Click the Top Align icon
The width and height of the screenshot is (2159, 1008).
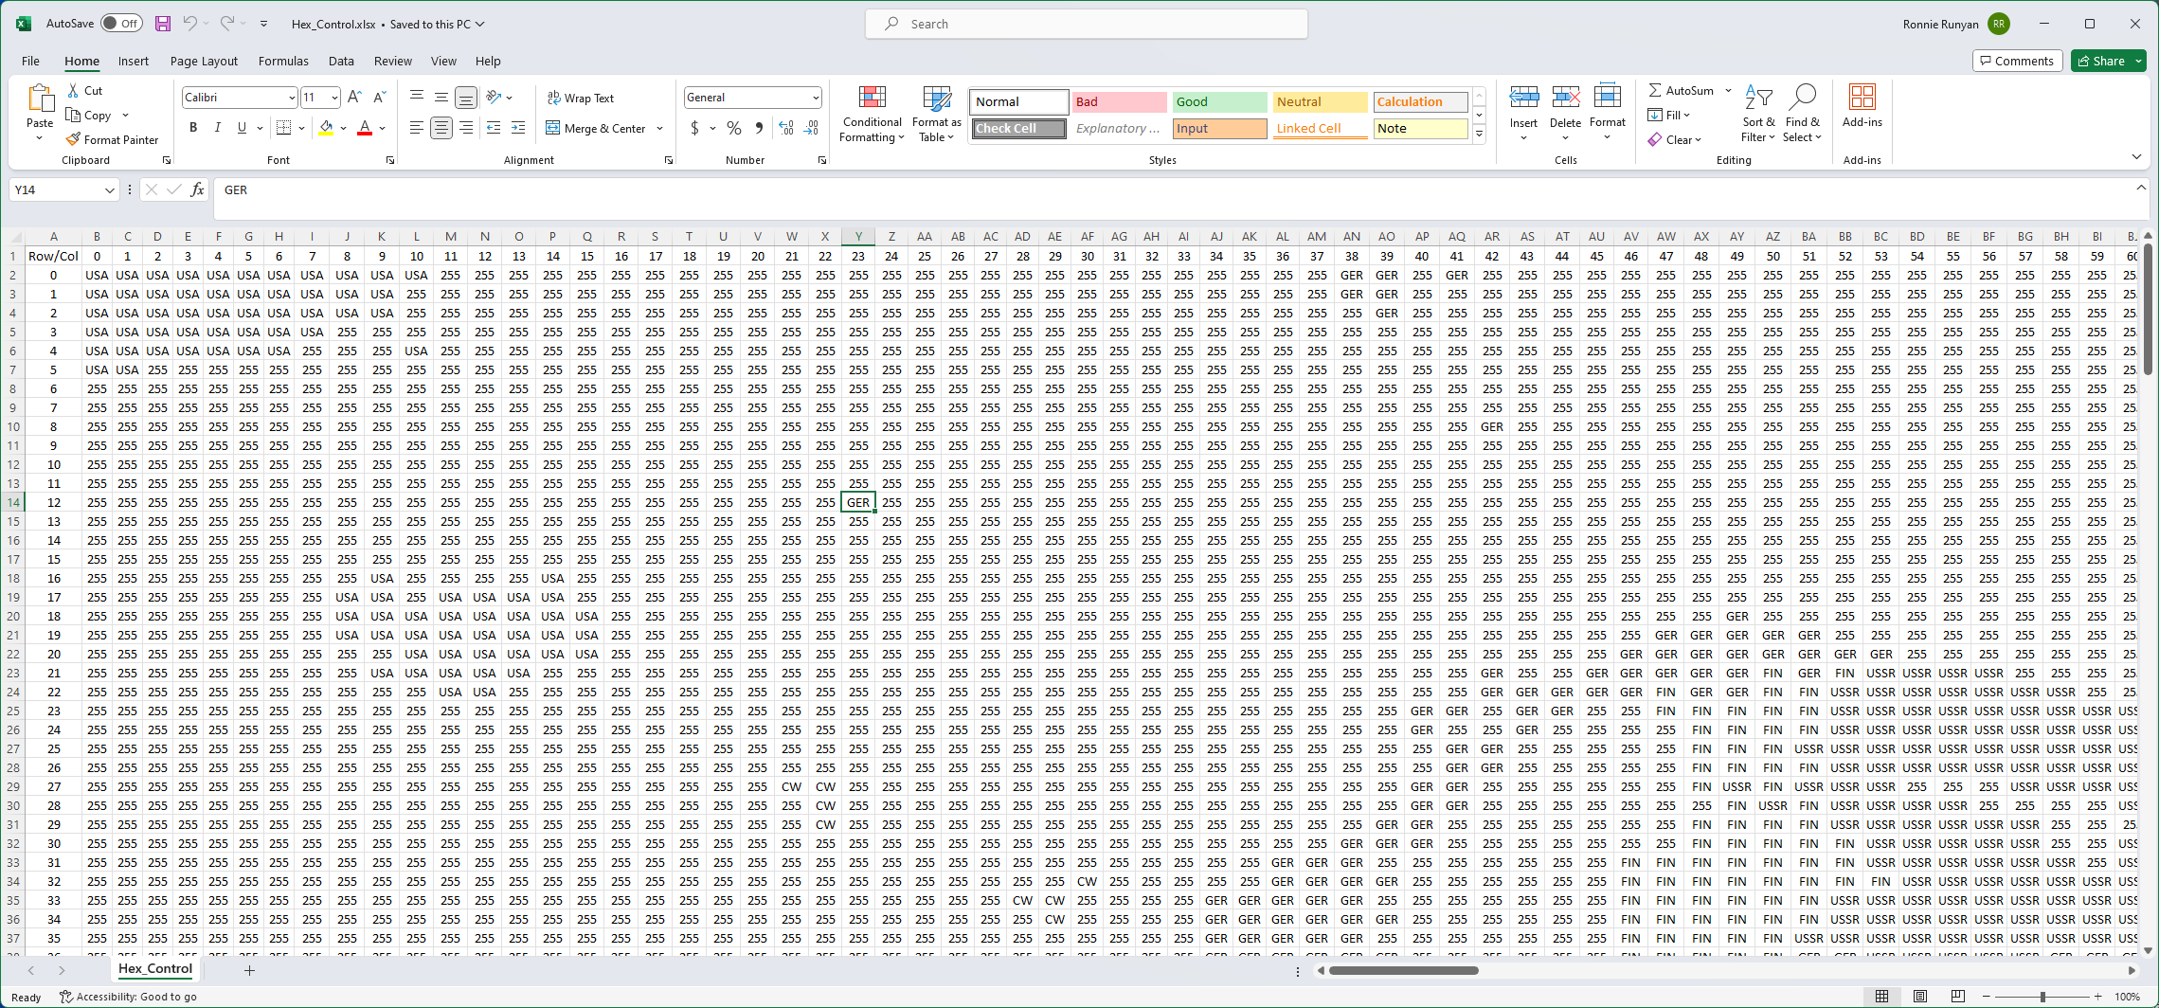coord(417,97)
